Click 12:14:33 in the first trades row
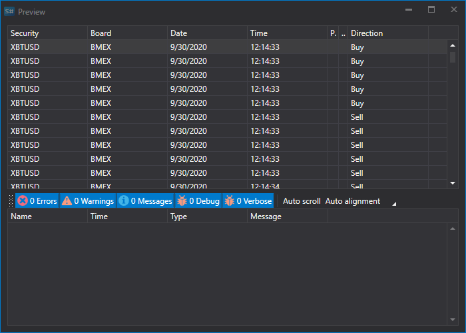 click(x=288, y=47)
